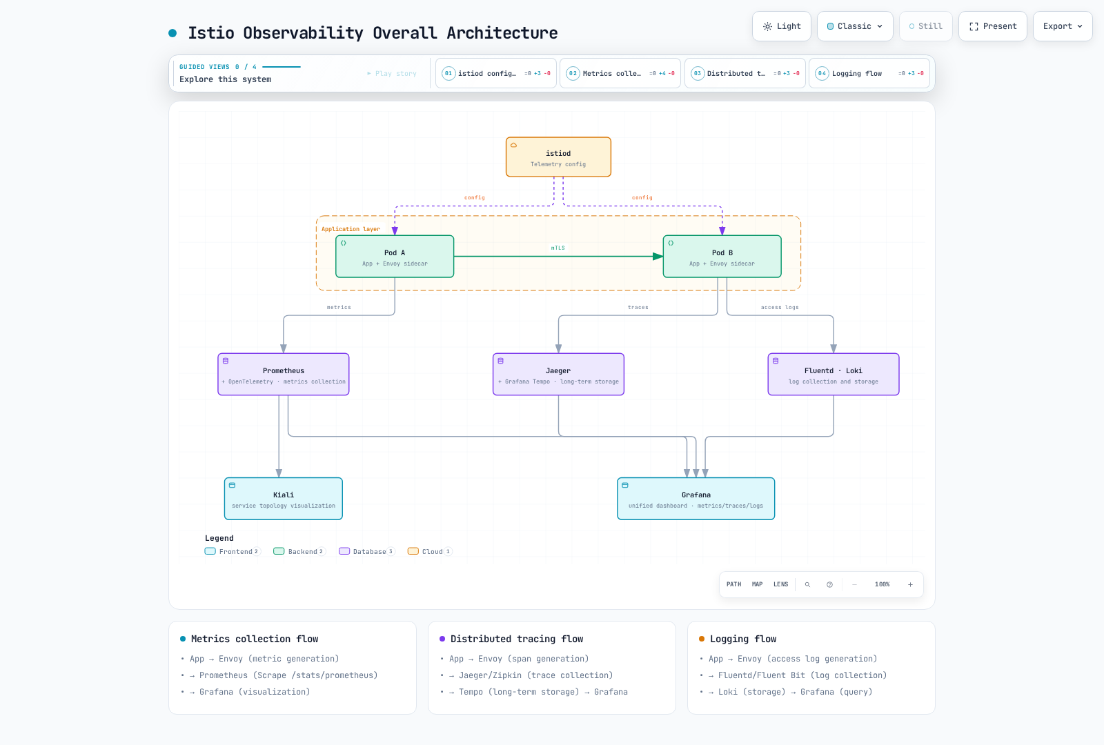Select the Pod A node
The width and height of the screenshot is (1104, 745).
(395, 257)
